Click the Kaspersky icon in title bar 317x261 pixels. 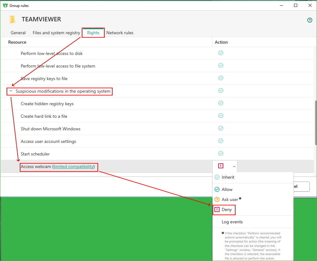point(5,5)
